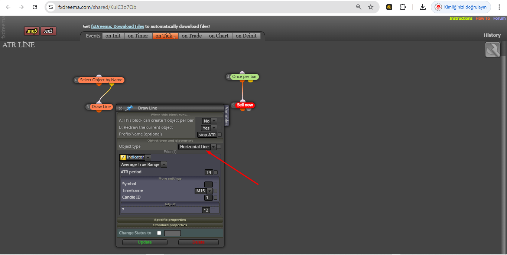Tick the Change Status to checkbox

coord(159,233)
